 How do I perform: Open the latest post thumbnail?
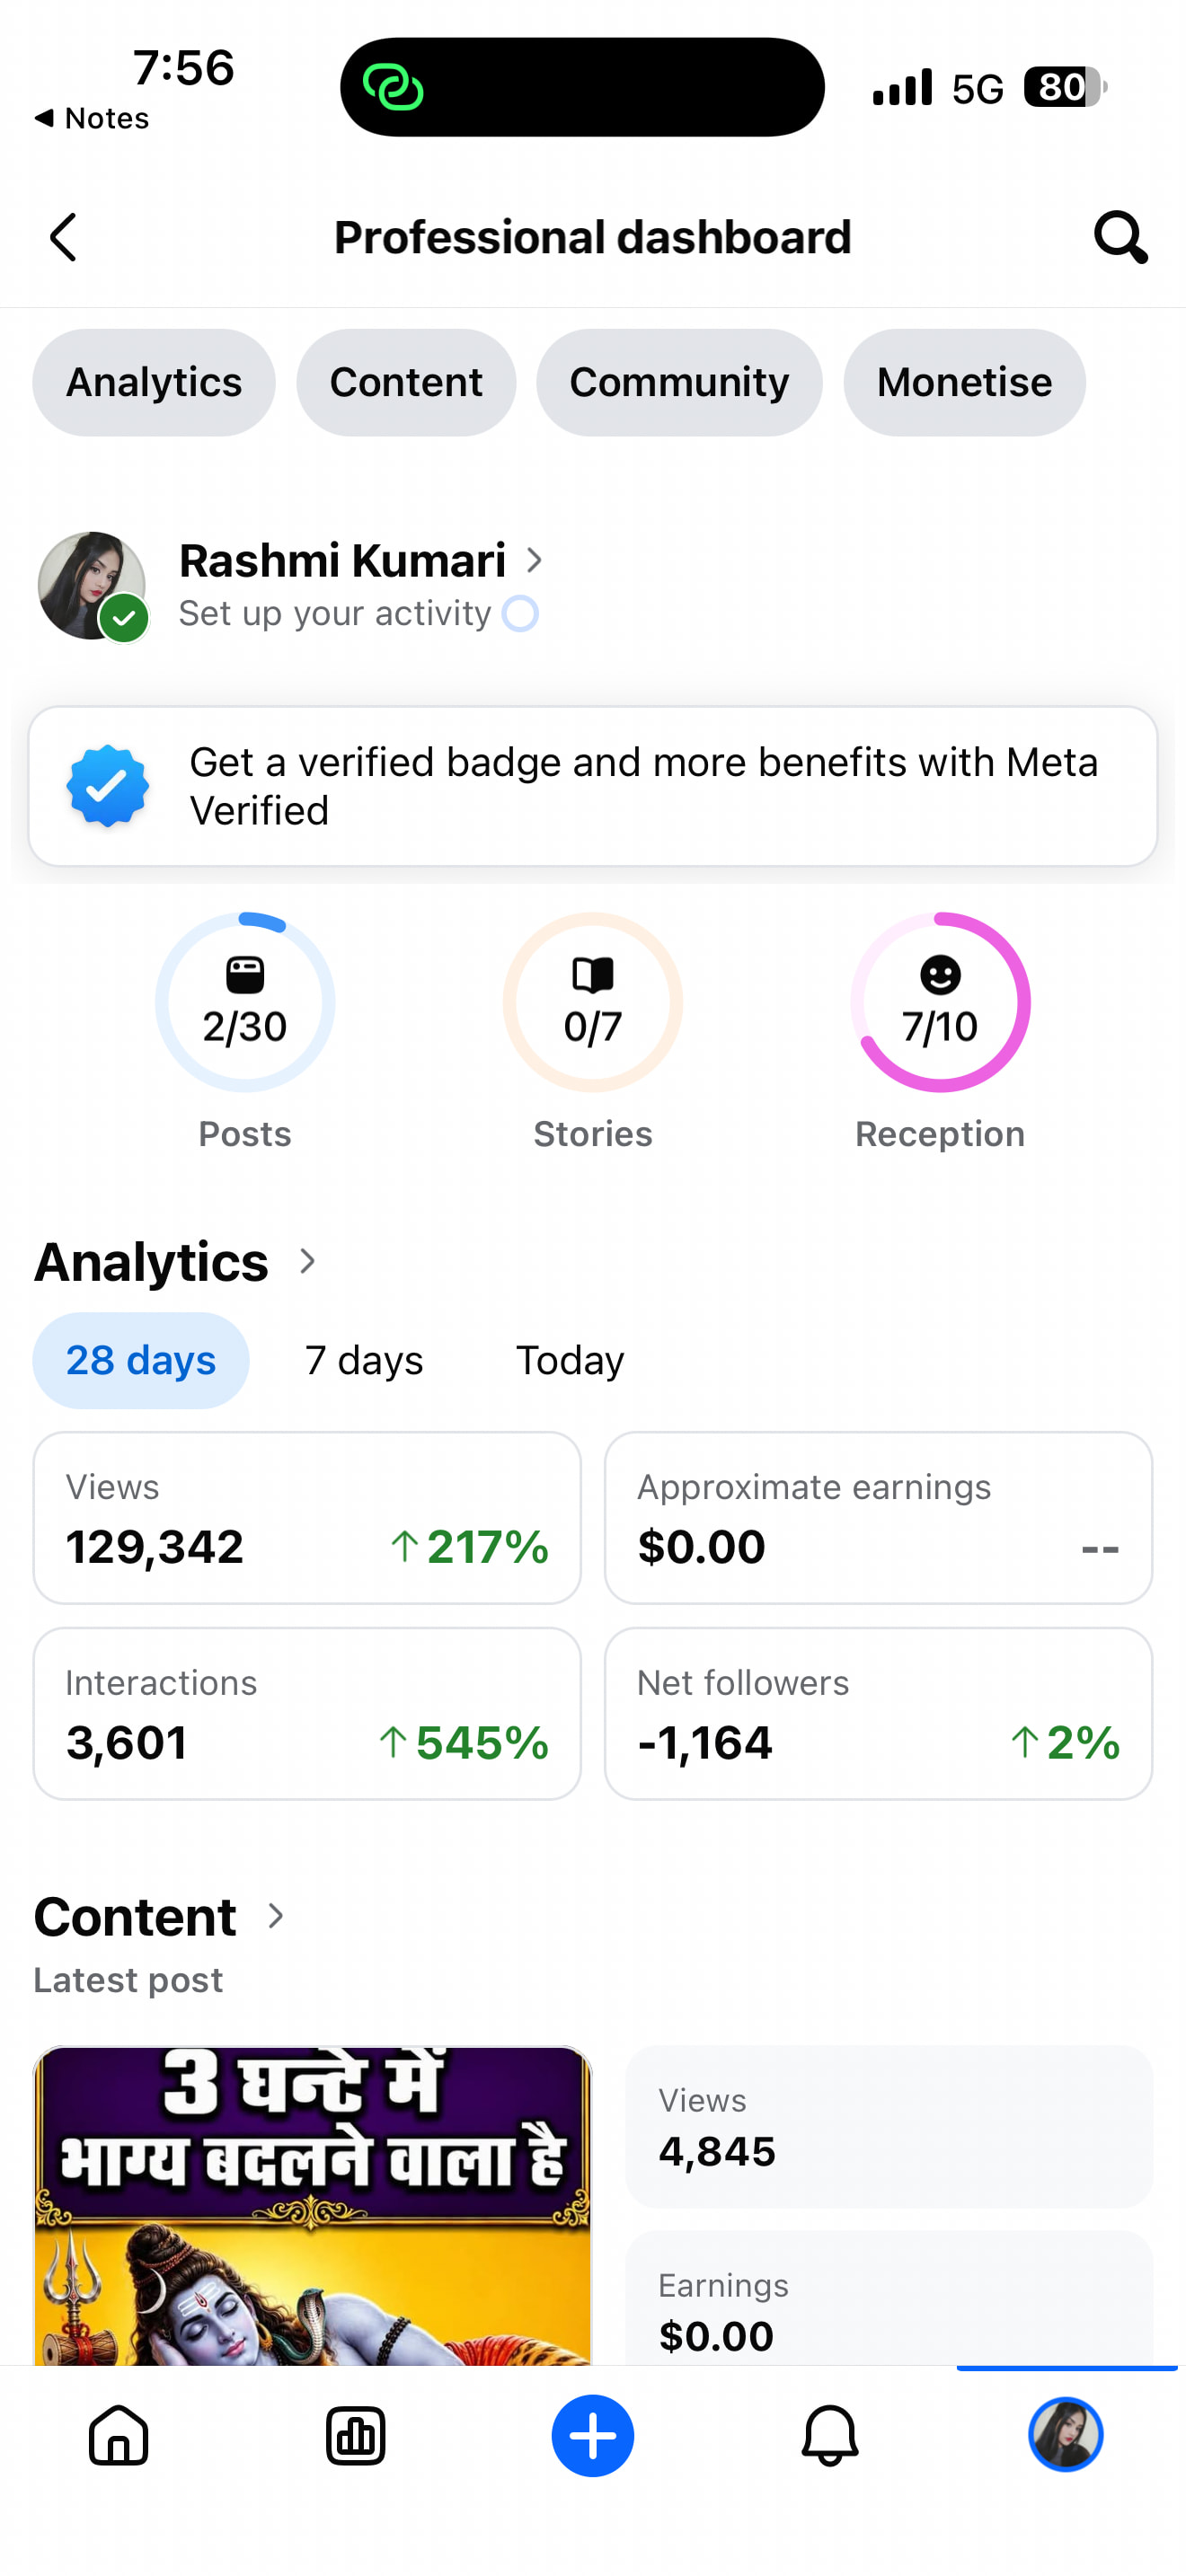pyautogui.click(x=313, y=2206)
